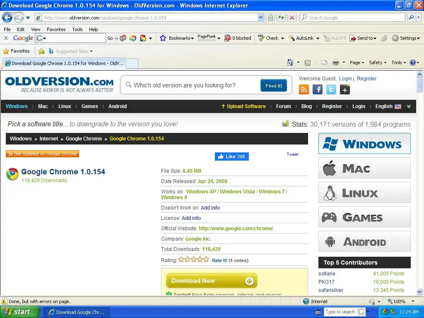Open the Edit menu
Image resolution: width=424 pixels, height=318 pixels.
point(21,29)
